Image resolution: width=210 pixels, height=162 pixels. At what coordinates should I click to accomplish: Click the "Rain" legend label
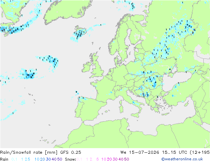click(x=4, y=159)
